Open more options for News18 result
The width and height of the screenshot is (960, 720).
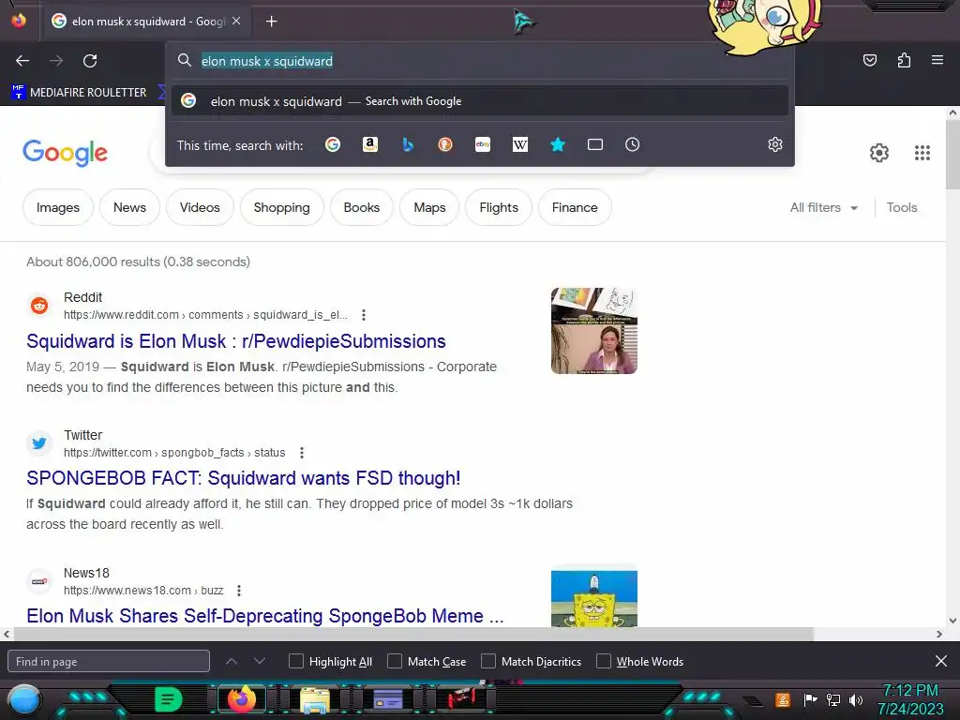(239, 591)
